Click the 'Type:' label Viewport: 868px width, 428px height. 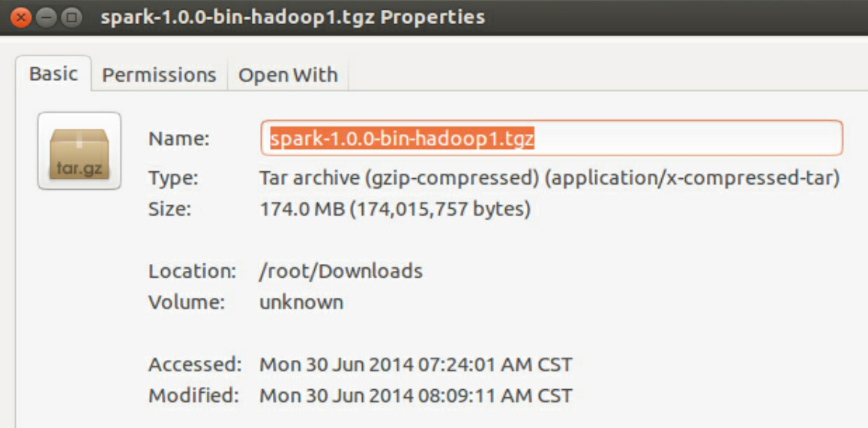coord(172,178)
